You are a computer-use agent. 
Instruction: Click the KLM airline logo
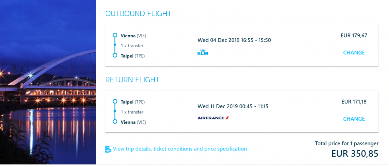203,52
